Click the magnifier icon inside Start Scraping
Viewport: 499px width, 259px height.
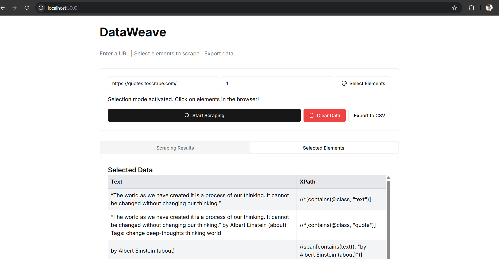(x=187, y=115)
